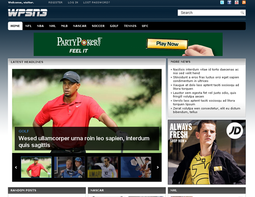Open the YouTube social icon
The height and width of the screenshot is (197, 255).
coord(237,2)
